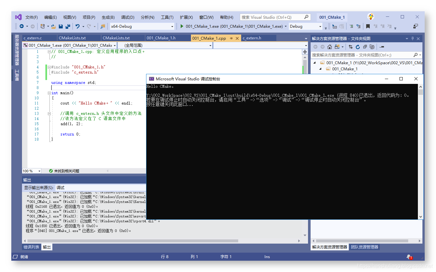Open the startup item dropdown arrow beside 001_CMake_1.exe
436x272 pixels.
[285, 26]
